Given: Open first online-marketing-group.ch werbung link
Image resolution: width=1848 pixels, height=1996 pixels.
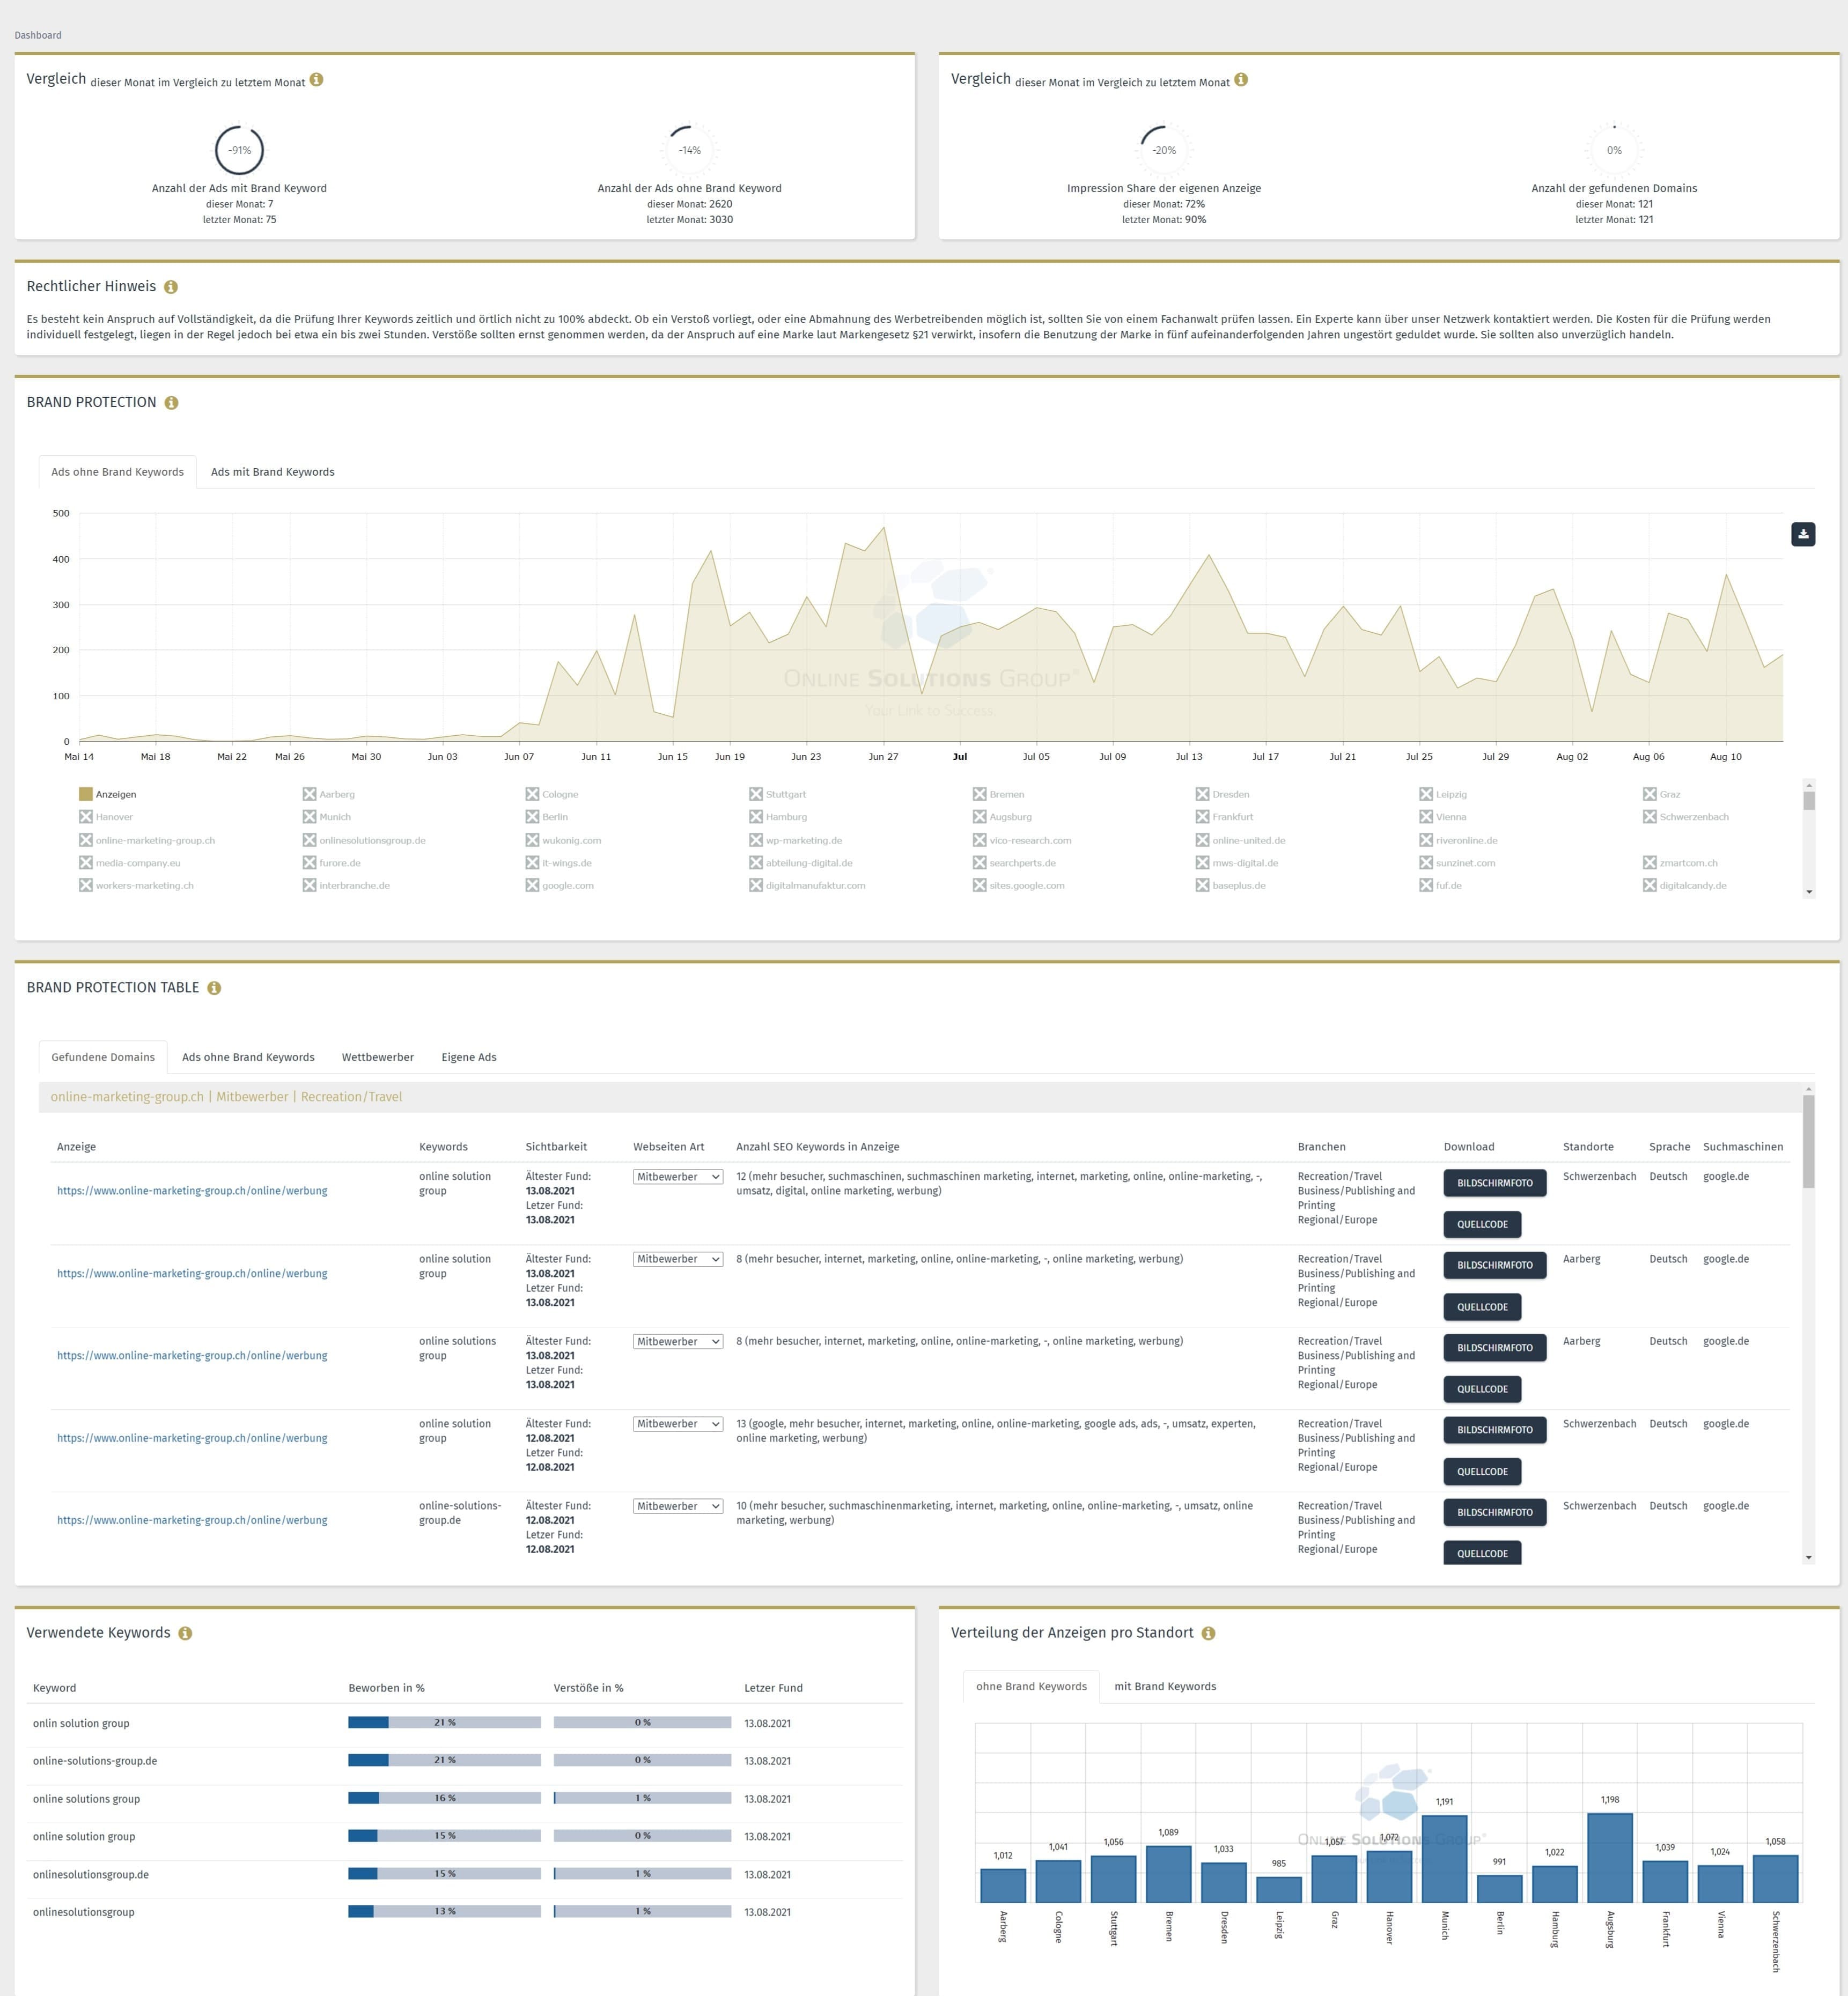Looking at the screenshot, I should click(x=192, y=1192).
